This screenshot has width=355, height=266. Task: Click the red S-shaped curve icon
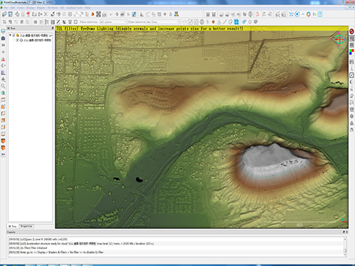tap(258, 14)
